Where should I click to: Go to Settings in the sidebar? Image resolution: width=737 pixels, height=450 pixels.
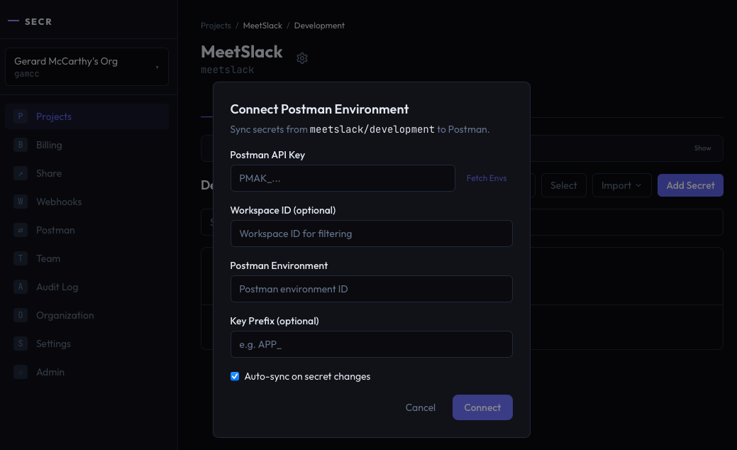click(x=53, y=344)
